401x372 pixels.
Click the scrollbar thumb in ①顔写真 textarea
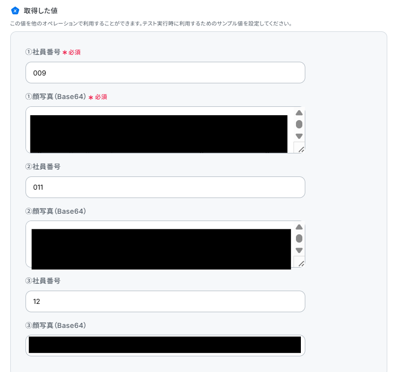299,124
